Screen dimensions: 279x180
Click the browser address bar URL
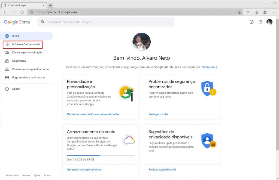(56, 12)
